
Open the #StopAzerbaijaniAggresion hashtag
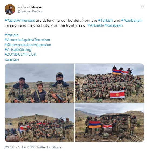point(28,45)
